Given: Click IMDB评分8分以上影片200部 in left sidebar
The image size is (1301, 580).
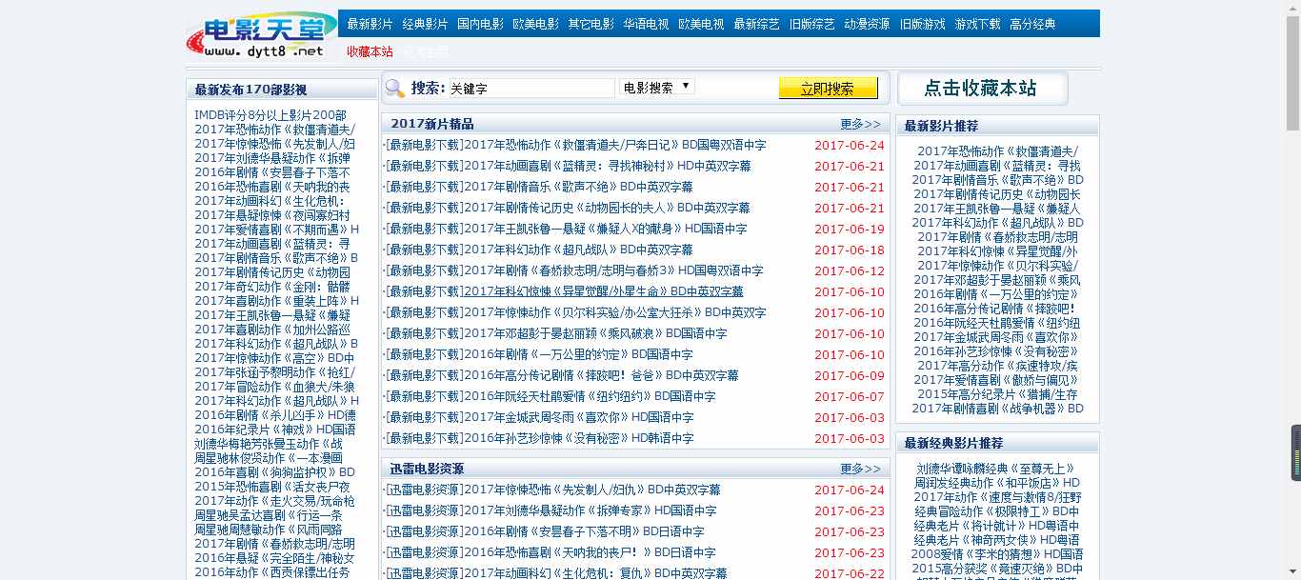Looking at the screenshot, I should point(270,115).
